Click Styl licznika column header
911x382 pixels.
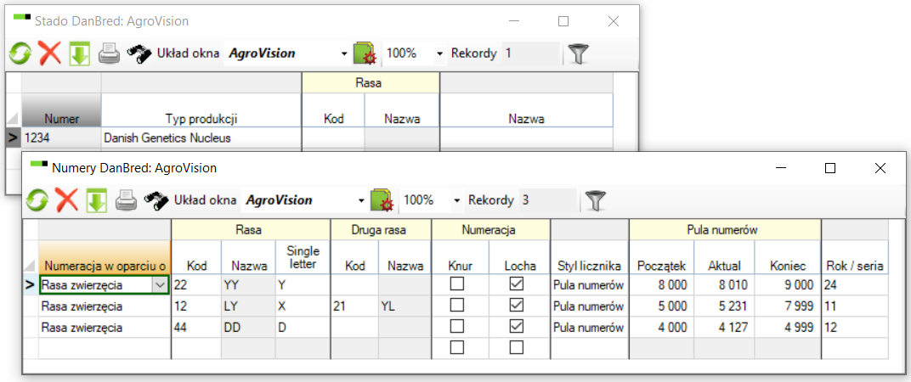(x=590, y=256)
